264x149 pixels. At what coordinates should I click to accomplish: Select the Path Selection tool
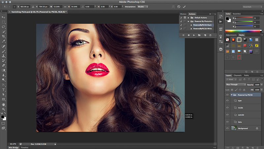(x=3, y=94)
